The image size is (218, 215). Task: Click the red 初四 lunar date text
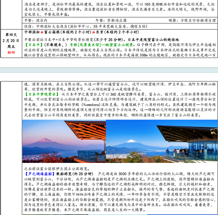coord(11,52)
